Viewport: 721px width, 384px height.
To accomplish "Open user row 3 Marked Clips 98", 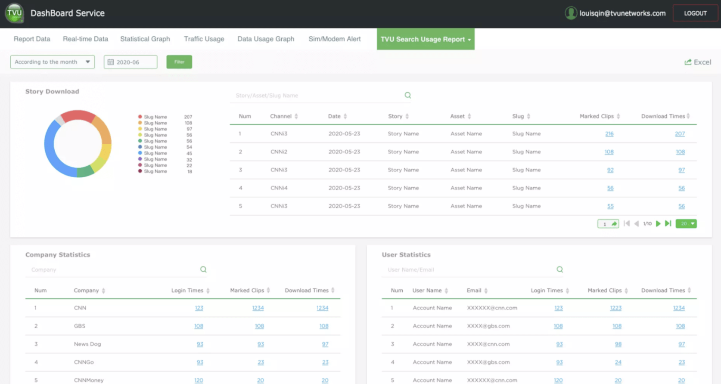I will 618,344.
